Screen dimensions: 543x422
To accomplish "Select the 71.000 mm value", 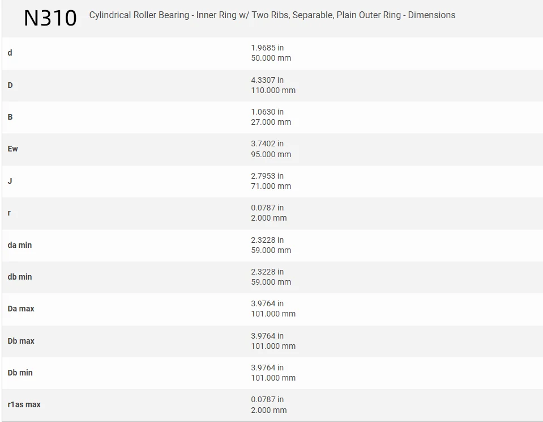I will (271, 186).
